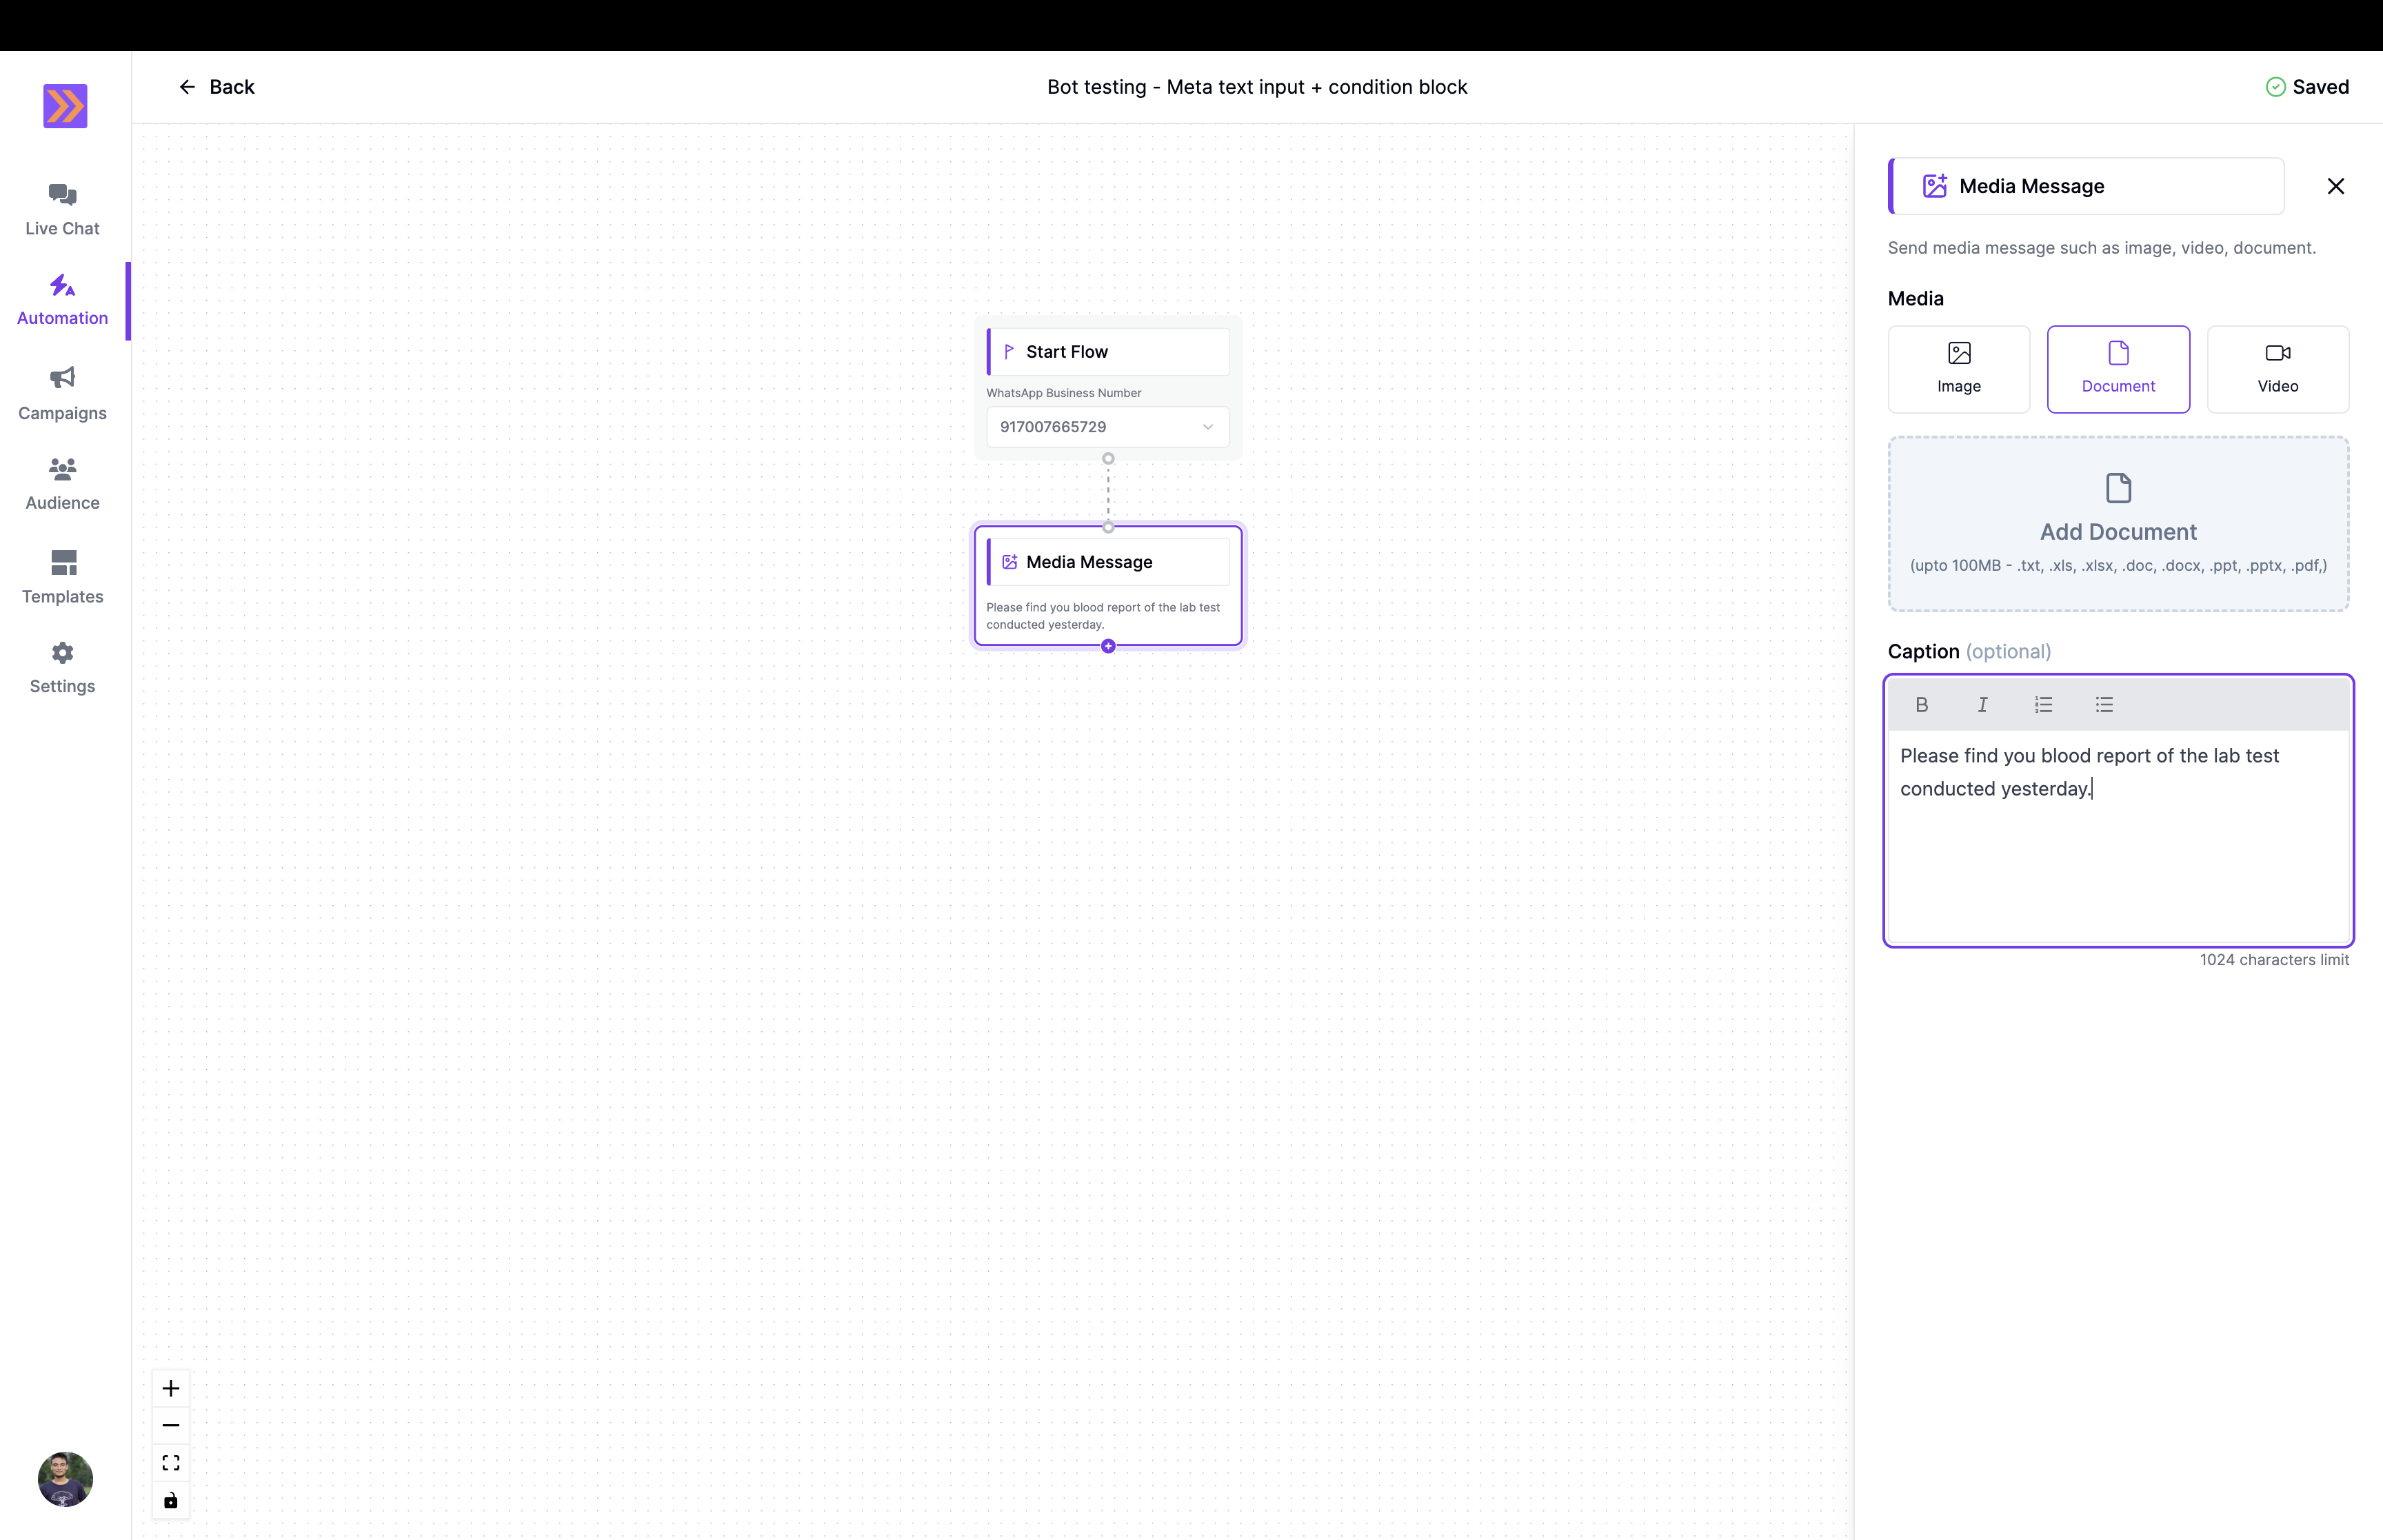
Task: Toggle the canvas lock
Action: (x=170, y=1500)
